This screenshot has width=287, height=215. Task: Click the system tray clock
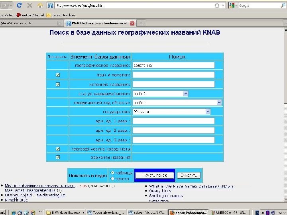point(282,213)
